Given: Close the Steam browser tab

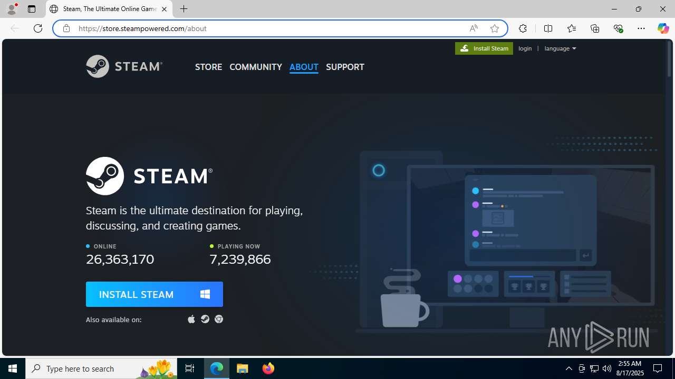Looking at the screenshot, I should (164, 9).
